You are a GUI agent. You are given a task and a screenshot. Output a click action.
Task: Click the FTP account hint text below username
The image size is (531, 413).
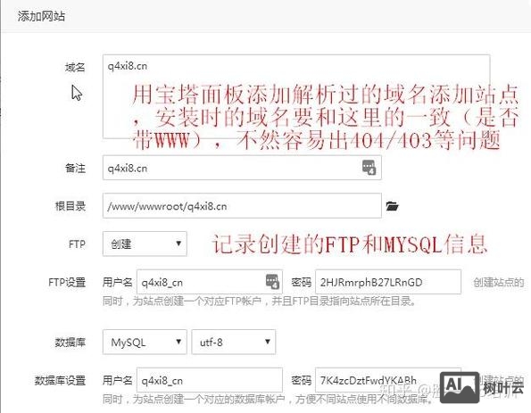pyautogui.click(x=260, y=301)
